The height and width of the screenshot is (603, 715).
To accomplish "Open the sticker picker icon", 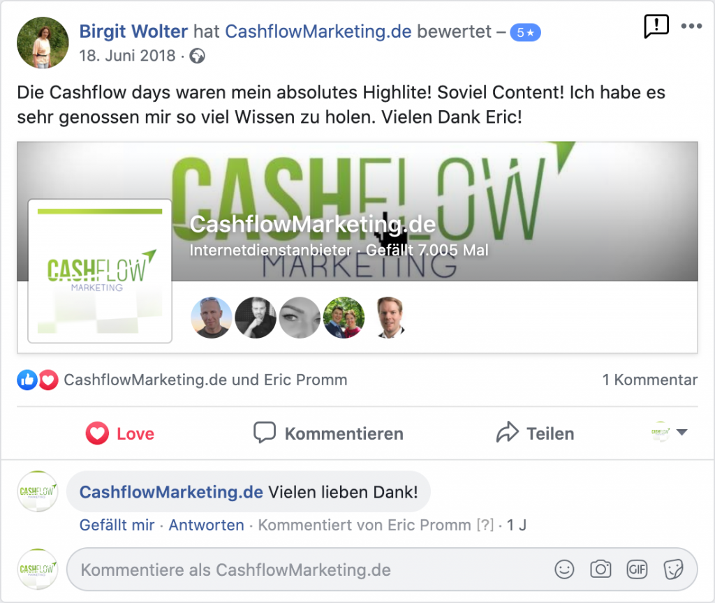I will click(674, 569).
